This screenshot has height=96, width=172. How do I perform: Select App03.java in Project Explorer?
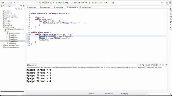pyautogui.click(x=14, y=39)
